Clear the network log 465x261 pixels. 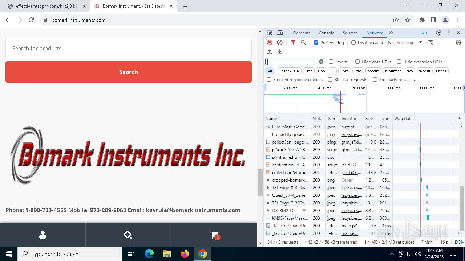[x=280, y=42]
